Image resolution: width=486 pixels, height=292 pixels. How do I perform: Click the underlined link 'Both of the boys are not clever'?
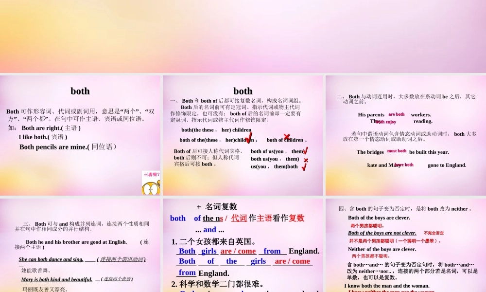pos(382,233)
